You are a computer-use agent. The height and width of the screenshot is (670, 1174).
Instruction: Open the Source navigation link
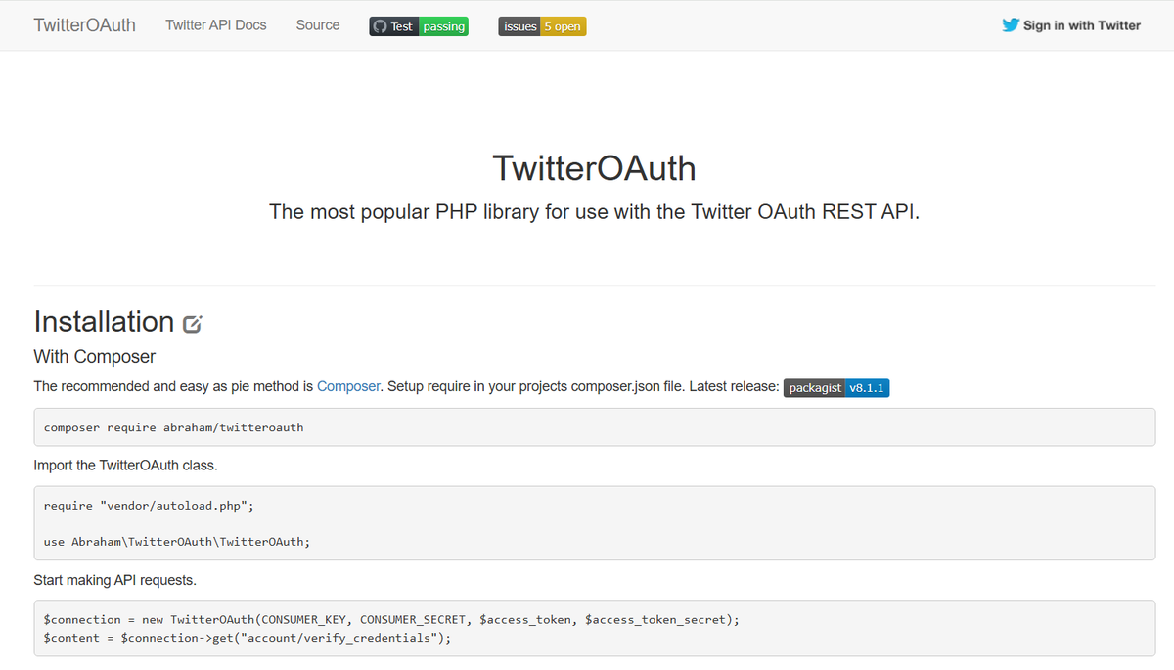[318, 25]
